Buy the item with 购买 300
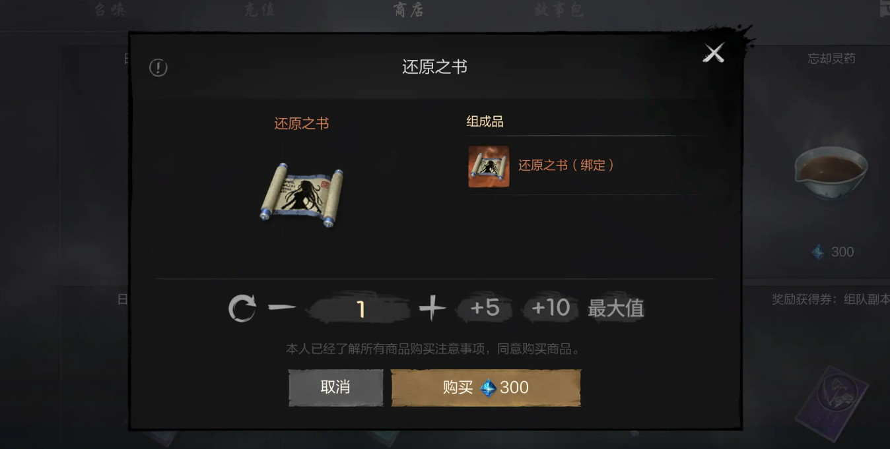Viewport: 890px width, 449px height. point(486,387)
